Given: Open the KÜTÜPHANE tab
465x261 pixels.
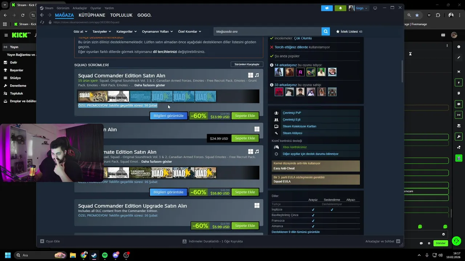Looking at the screenshot, I should tap(92, 15).
